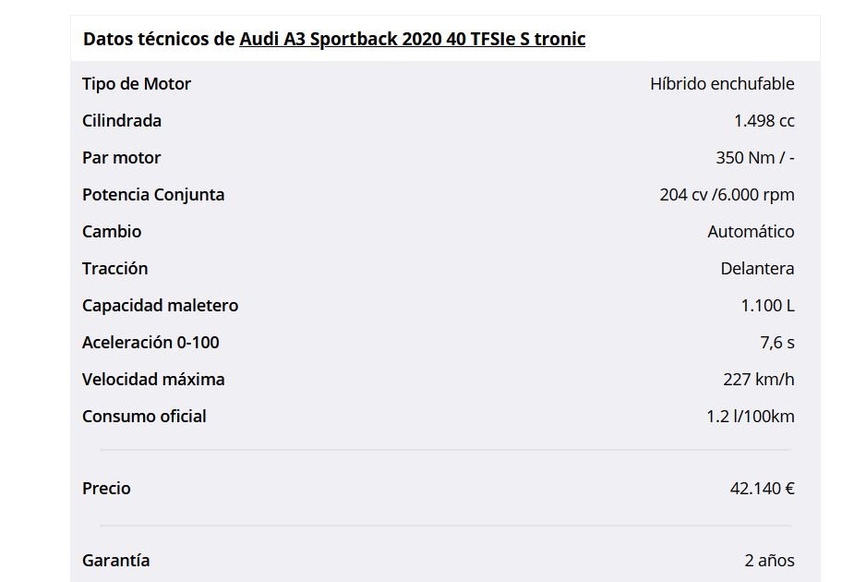Select the Potencia Conjunta label
This screenshot has width=842, height=582.
click(x=153, y=195)
